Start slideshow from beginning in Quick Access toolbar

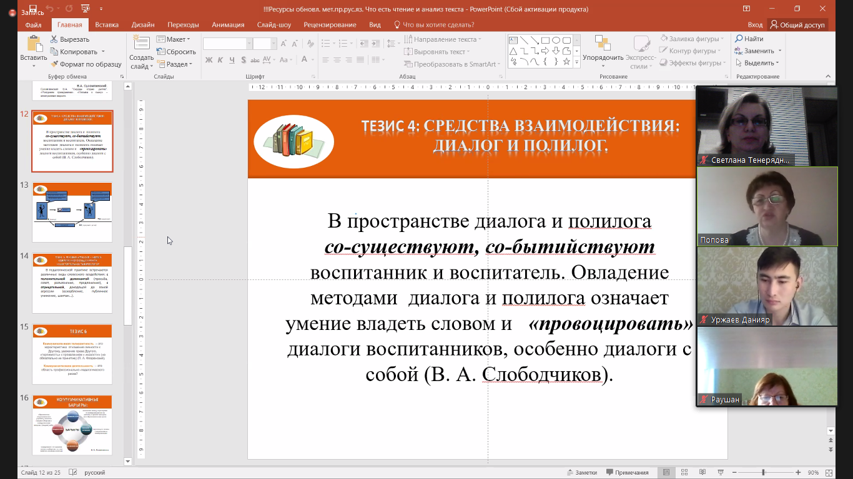86,9
